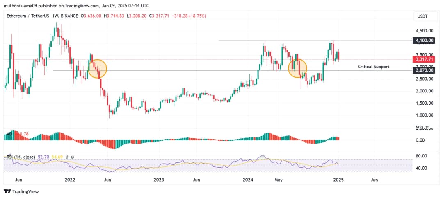Select the orange circle marker in mid-2024

[x=297, y=68]
